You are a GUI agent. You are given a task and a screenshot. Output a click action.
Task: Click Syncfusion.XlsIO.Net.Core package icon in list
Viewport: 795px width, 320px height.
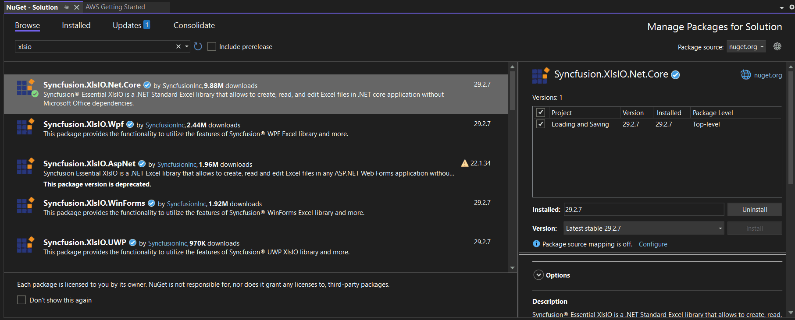26,88
